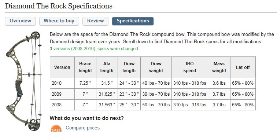
Task: Follow the Compare prices link
Action: pos(82,128)
